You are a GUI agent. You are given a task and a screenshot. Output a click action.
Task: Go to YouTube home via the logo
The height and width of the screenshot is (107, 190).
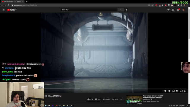pos(12,10)
